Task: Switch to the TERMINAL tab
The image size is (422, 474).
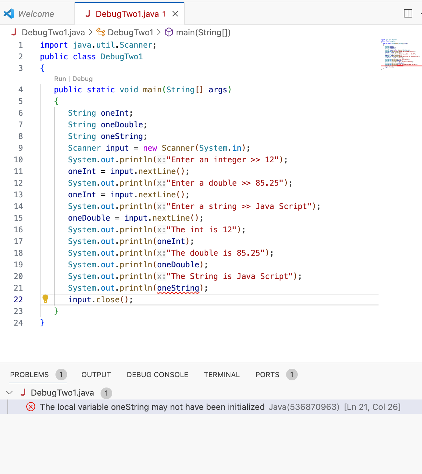Action: click(222, 375)
